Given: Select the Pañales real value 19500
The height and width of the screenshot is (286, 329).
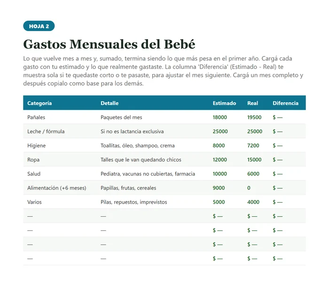Looking at the screenshot, I should click(x=254, y=117).
